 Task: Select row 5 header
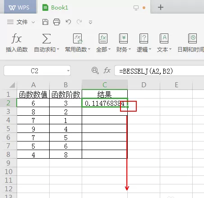point(9,128)
